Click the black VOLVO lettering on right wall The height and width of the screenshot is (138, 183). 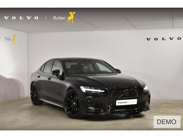click(x=163, y=39)
